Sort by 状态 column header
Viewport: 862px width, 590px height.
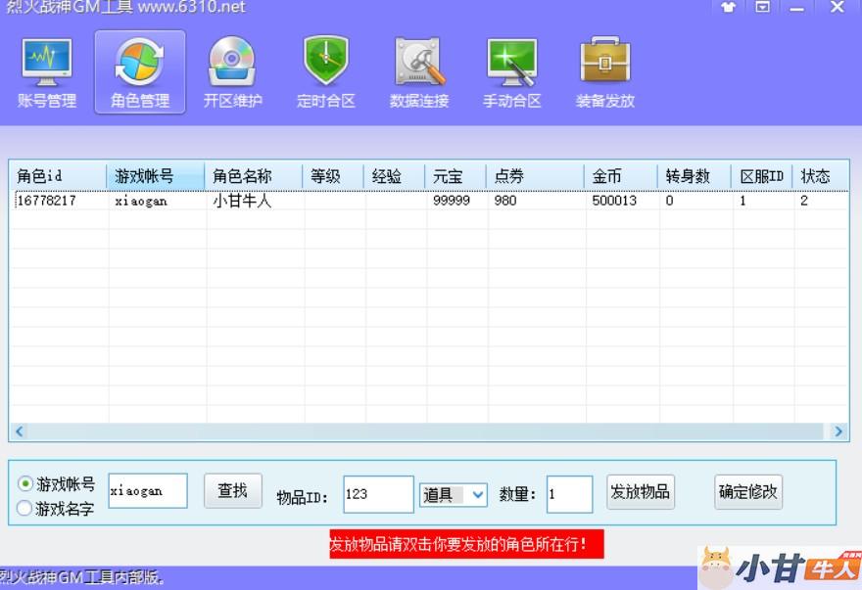coord(820,176)
